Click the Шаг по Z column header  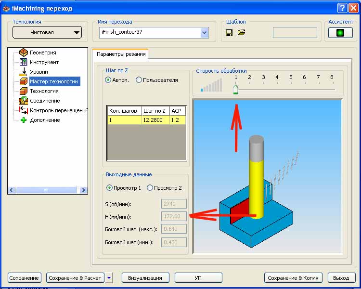(155, 111)
